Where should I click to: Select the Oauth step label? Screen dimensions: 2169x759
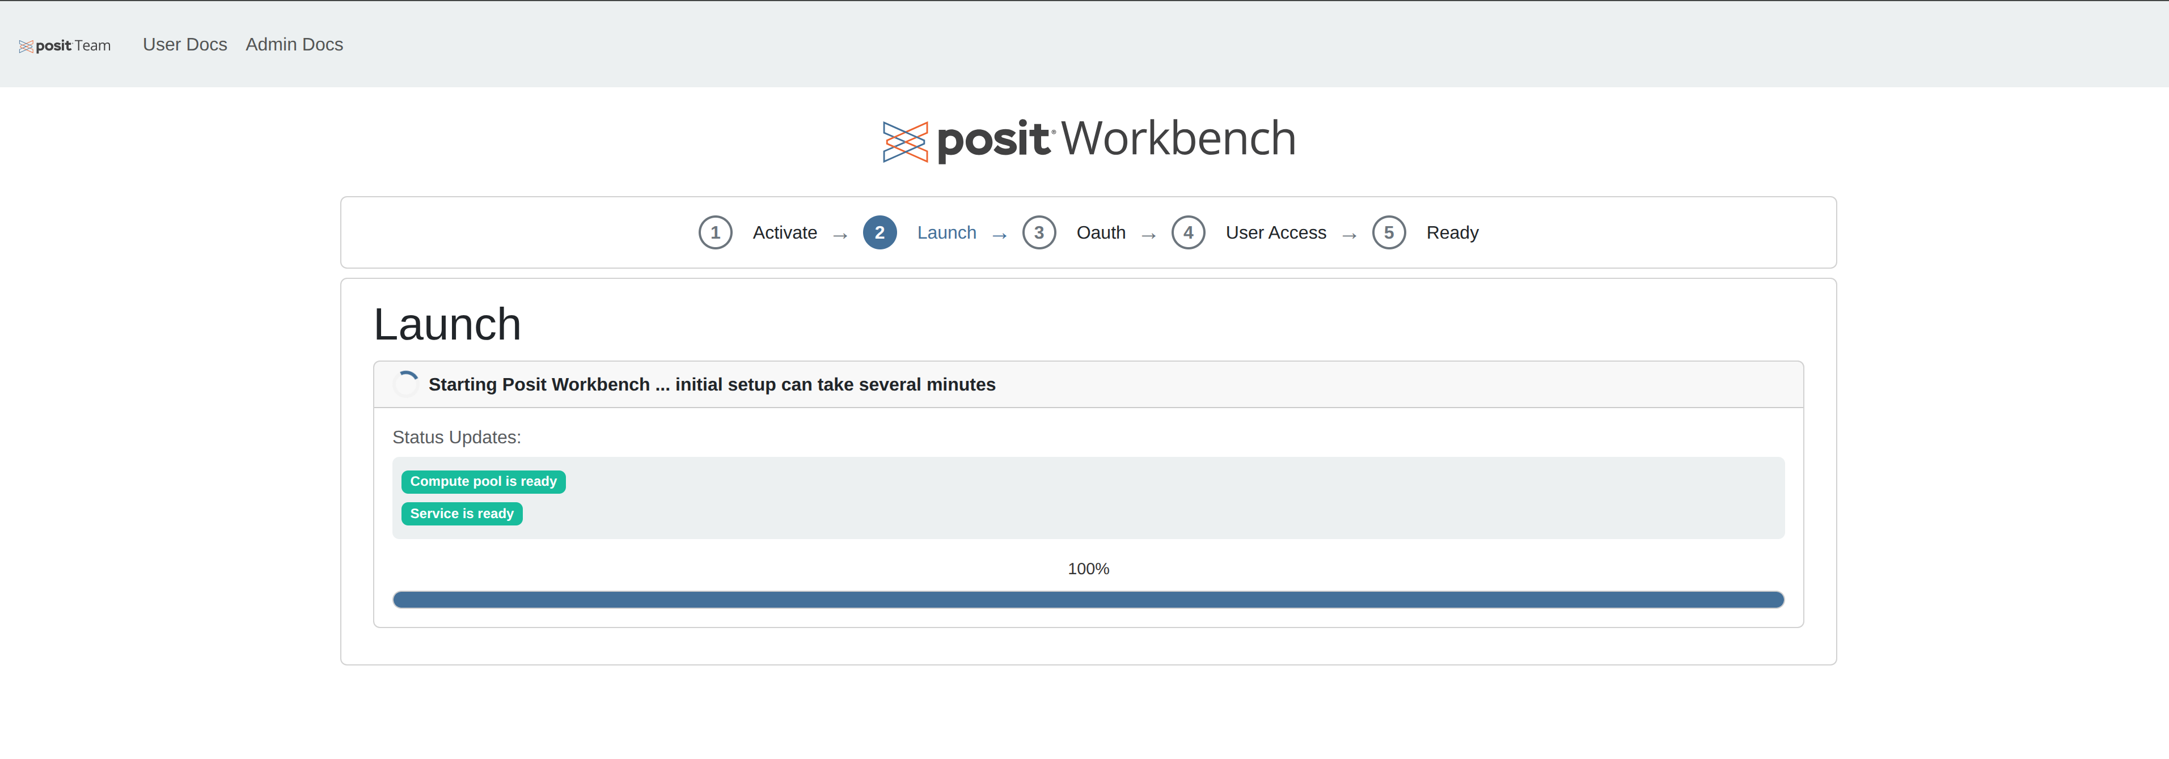(1101, 232)
